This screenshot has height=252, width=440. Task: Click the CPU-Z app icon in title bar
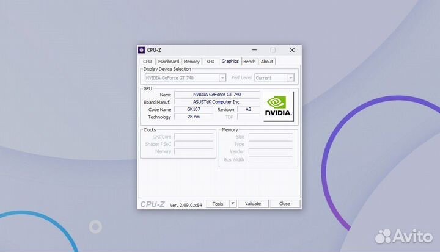point(142,50)
